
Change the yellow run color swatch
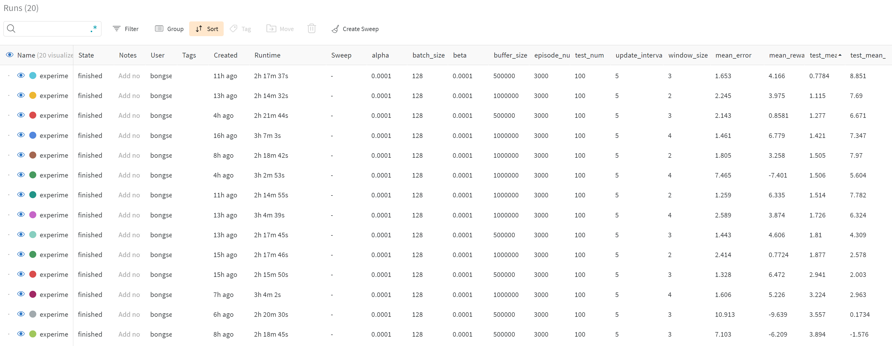(33, 96)
